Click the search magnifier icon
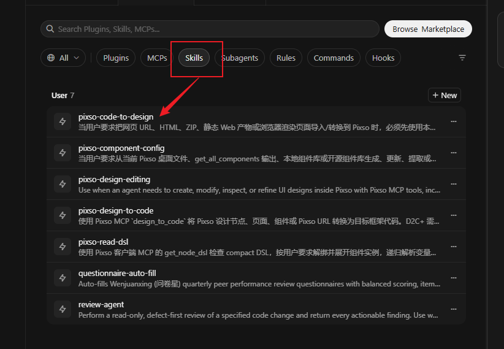The image size is (504, 349). point(50,29)
